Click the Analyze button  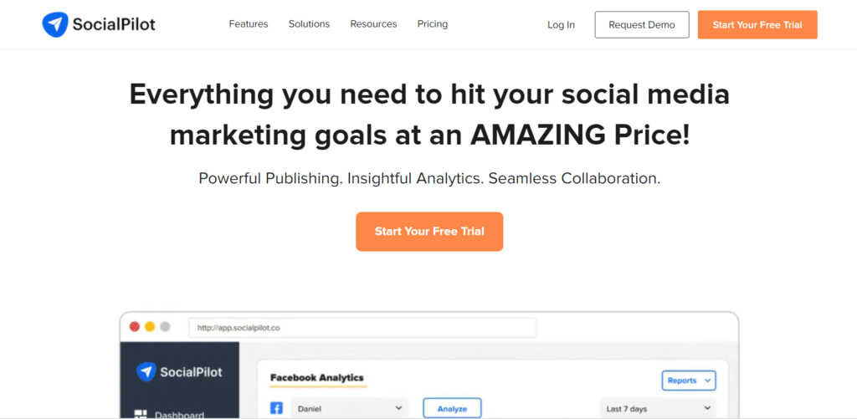452,408
